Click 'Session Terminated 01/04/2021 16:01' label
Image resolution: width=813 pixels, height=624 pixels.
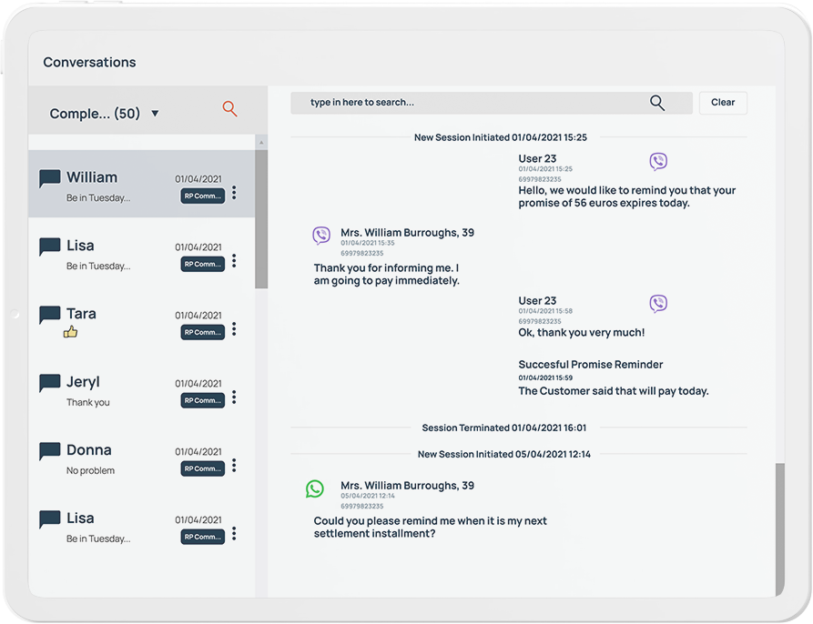click(504, 428)
